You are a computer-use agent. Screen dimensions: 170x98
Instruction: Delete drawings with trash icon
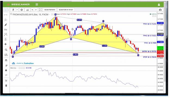[6, 86]
